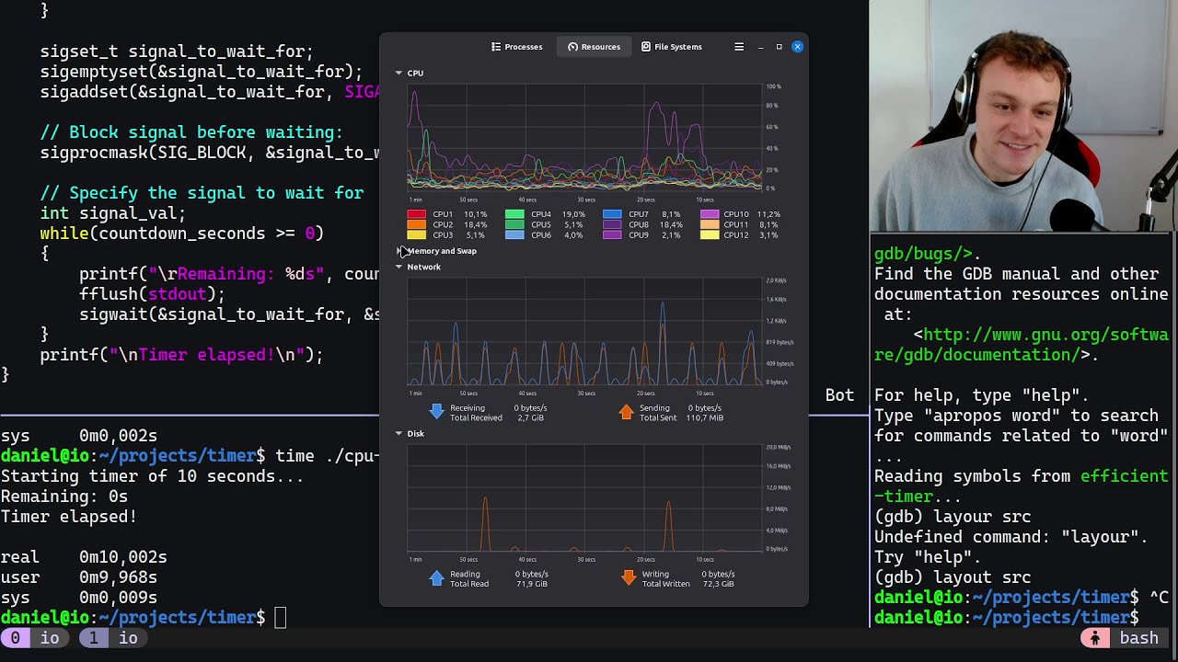The image size is (1178, 662).
Task: Click the CPU5 color swatch
Action: point(514,224)
